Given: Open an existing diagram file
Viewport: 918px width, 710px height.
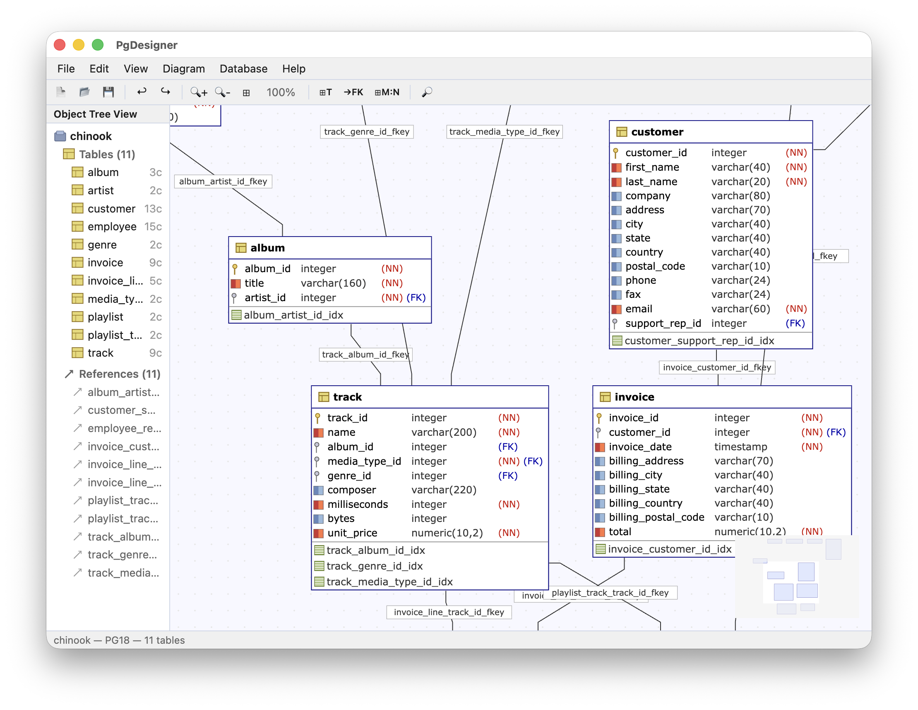Looking at the screenshot, I should 84,92.
